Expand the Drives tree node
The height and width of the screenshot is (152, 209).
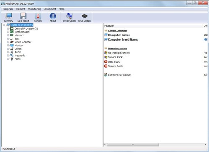pos(8,49)
